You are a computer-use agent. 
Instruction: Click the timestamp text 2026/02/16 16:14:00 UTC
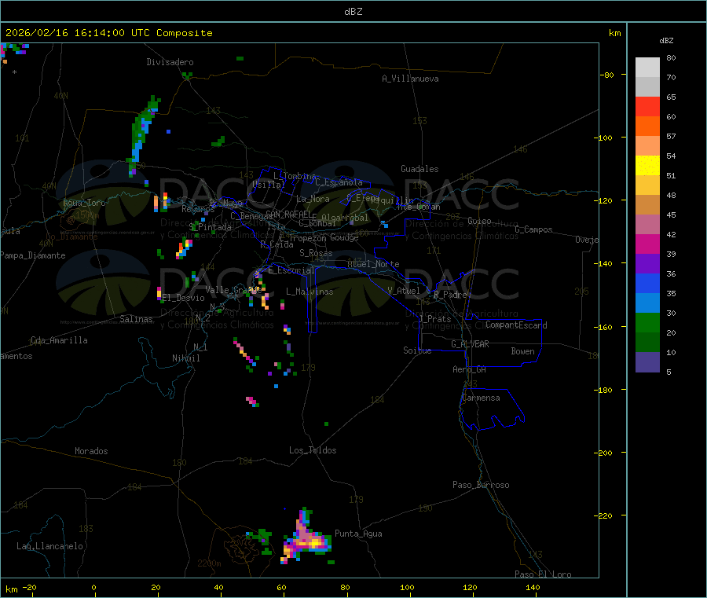[78, 33]
